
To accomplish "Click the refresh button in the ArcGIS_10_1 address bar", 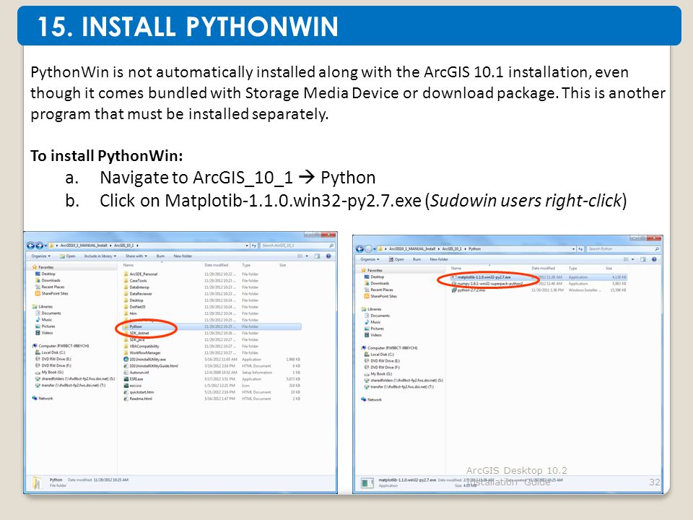I will click(x=254, y=246).
